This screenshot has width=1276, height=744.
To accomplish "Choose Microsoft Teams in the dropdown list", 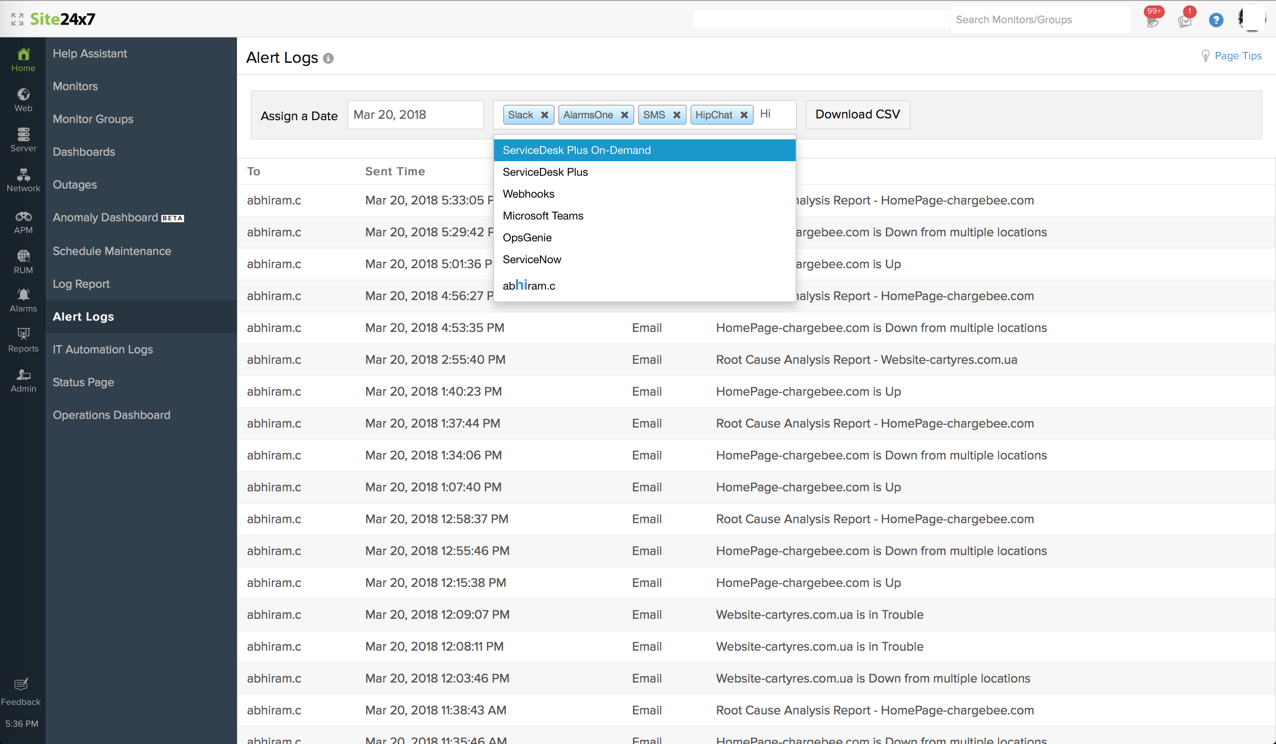I will pyautogui.click(x=543, y=215).
